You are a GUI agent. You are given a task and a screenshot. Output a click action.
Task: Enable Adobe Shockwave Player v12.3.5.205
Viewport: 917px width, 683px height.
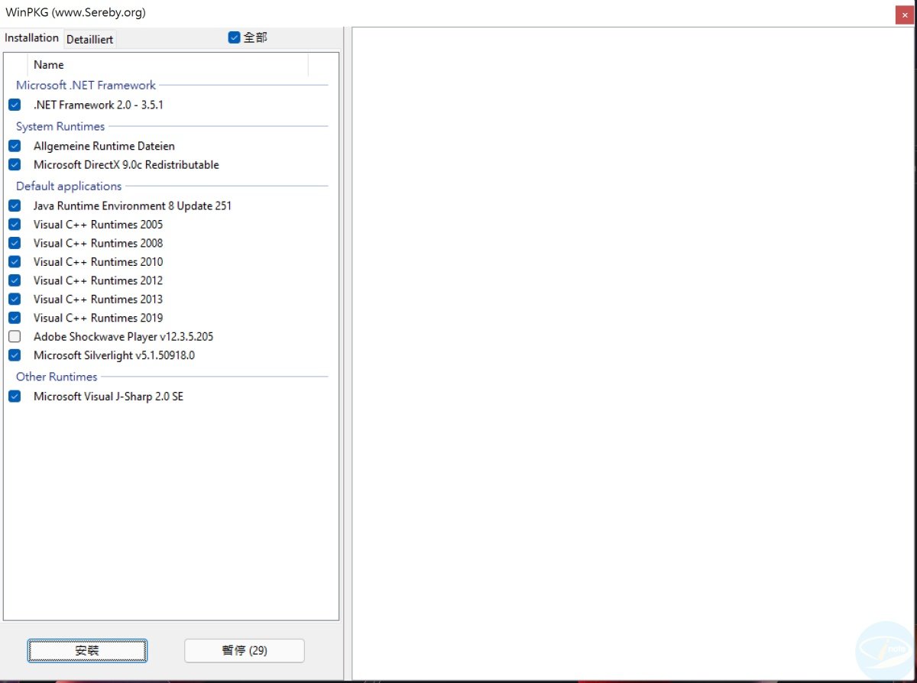tap(15, 336)
